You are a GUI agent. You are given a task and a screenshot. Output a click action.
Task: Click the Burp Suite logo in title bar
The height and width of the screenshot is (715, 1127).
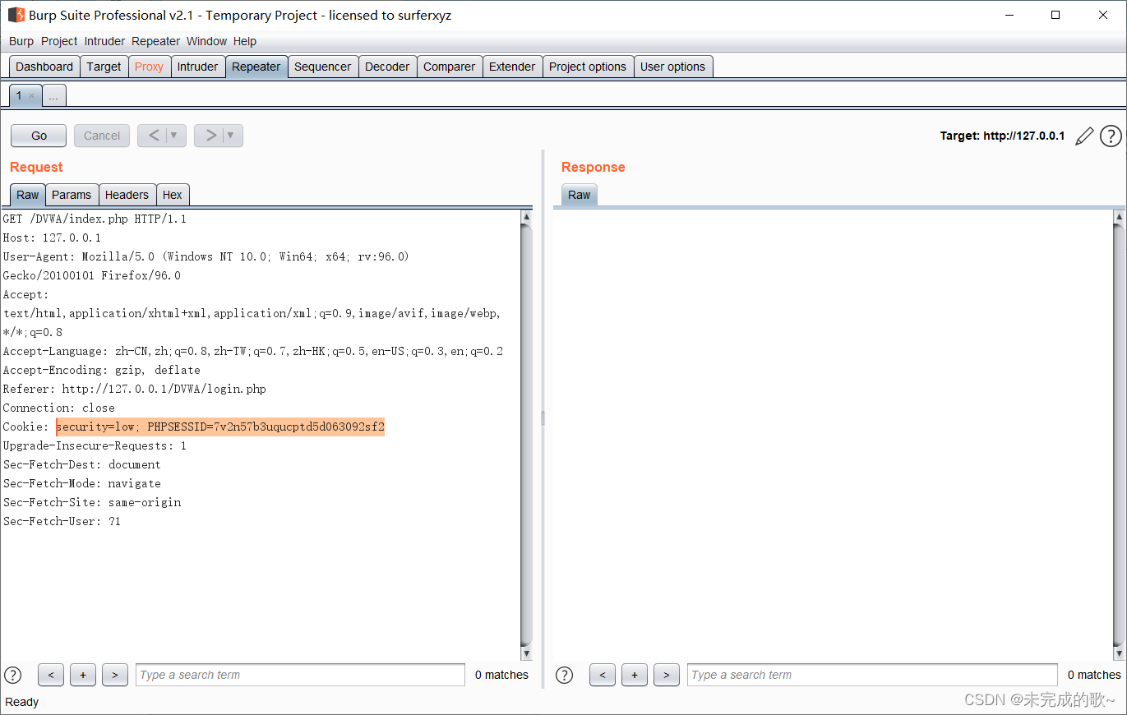tap(16, 15)
